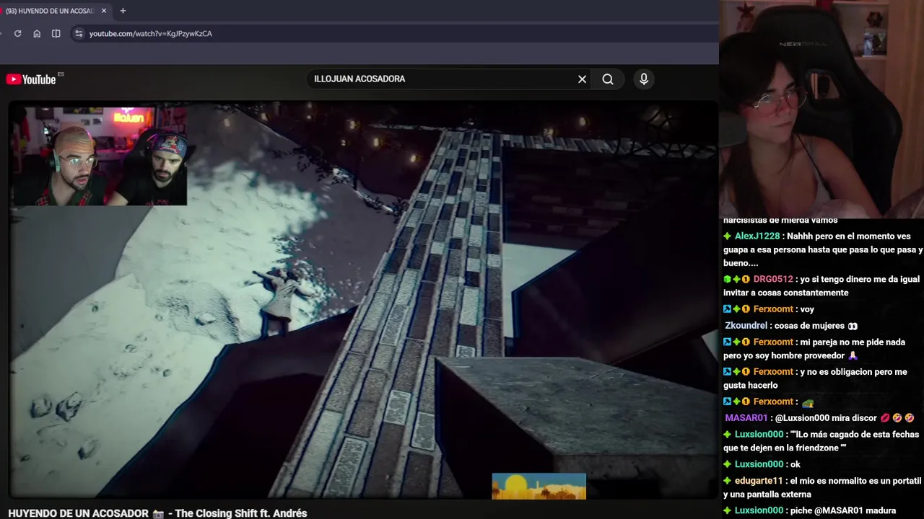Click the lips emoji in MASAR01 message
924x519 pixels.
click(884, 417)
